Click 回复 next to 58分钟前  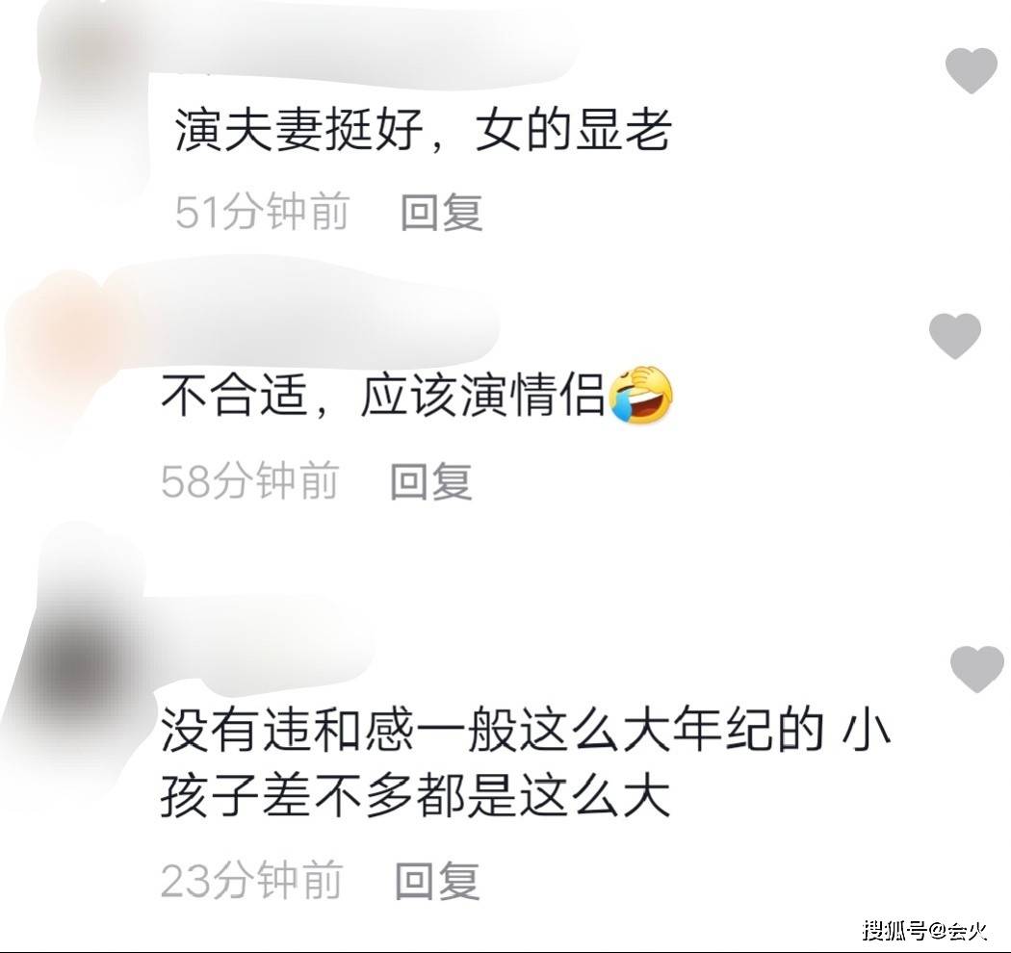430,481
